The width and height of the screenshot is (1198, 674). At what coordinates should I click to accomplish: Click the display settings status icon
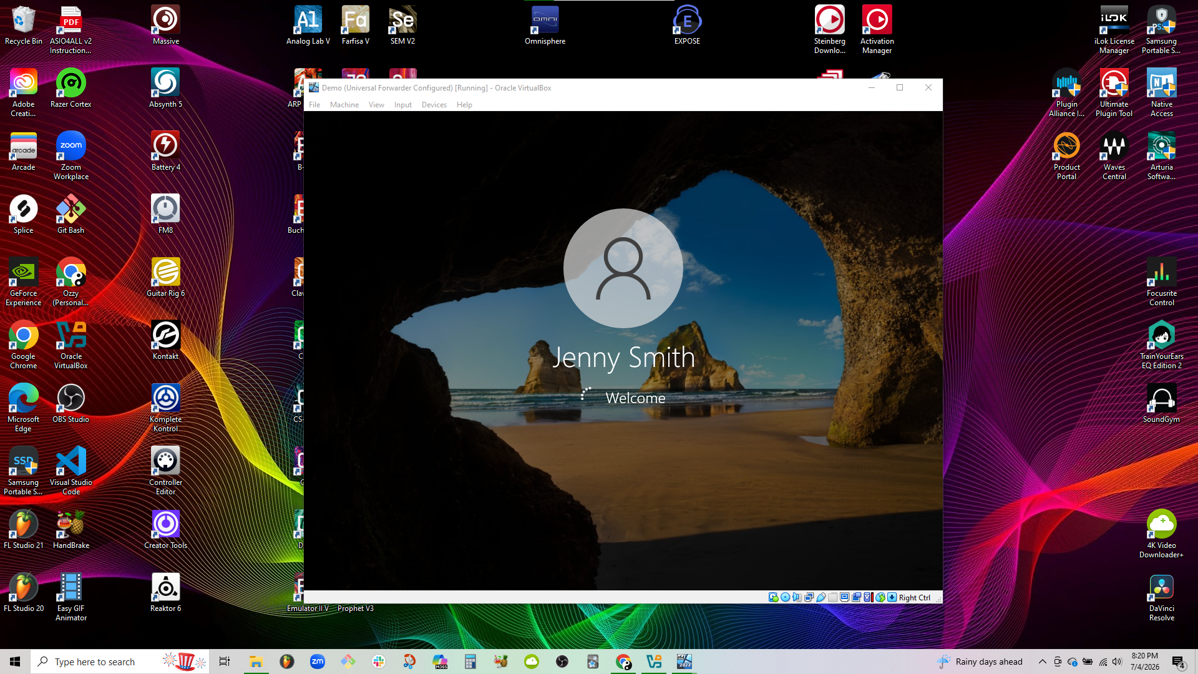click(844, 597)
